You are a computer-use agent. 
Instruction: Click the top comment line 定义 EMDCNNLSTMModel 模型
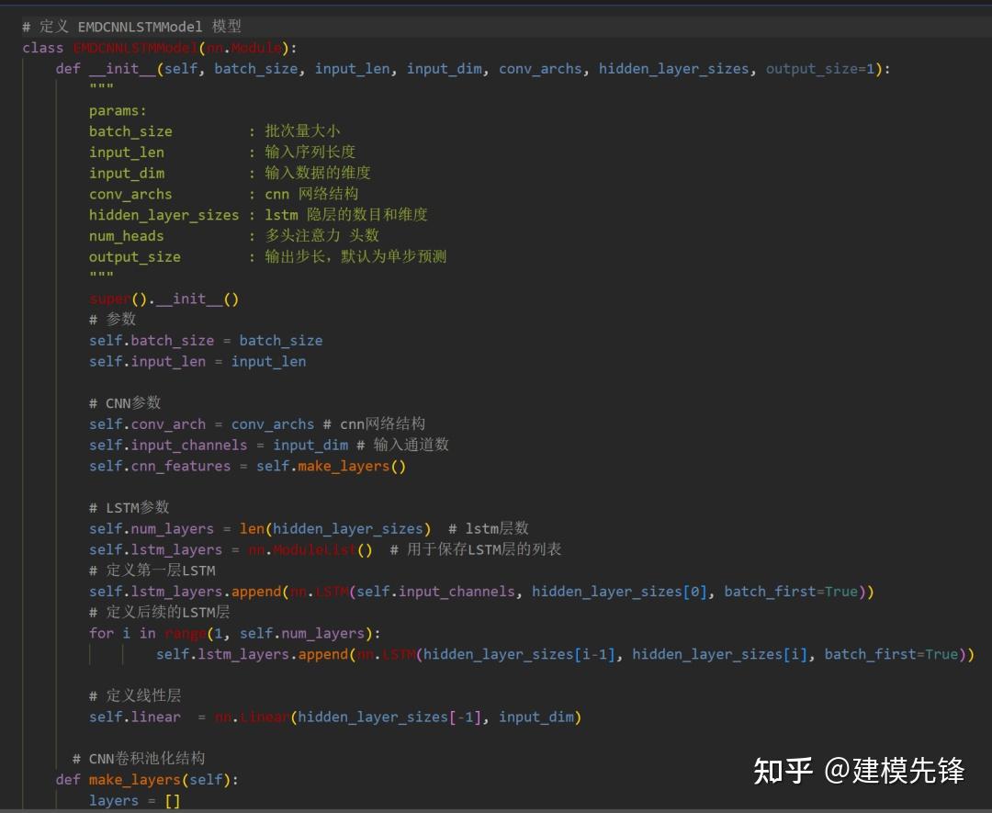click(x=131, y=27)
